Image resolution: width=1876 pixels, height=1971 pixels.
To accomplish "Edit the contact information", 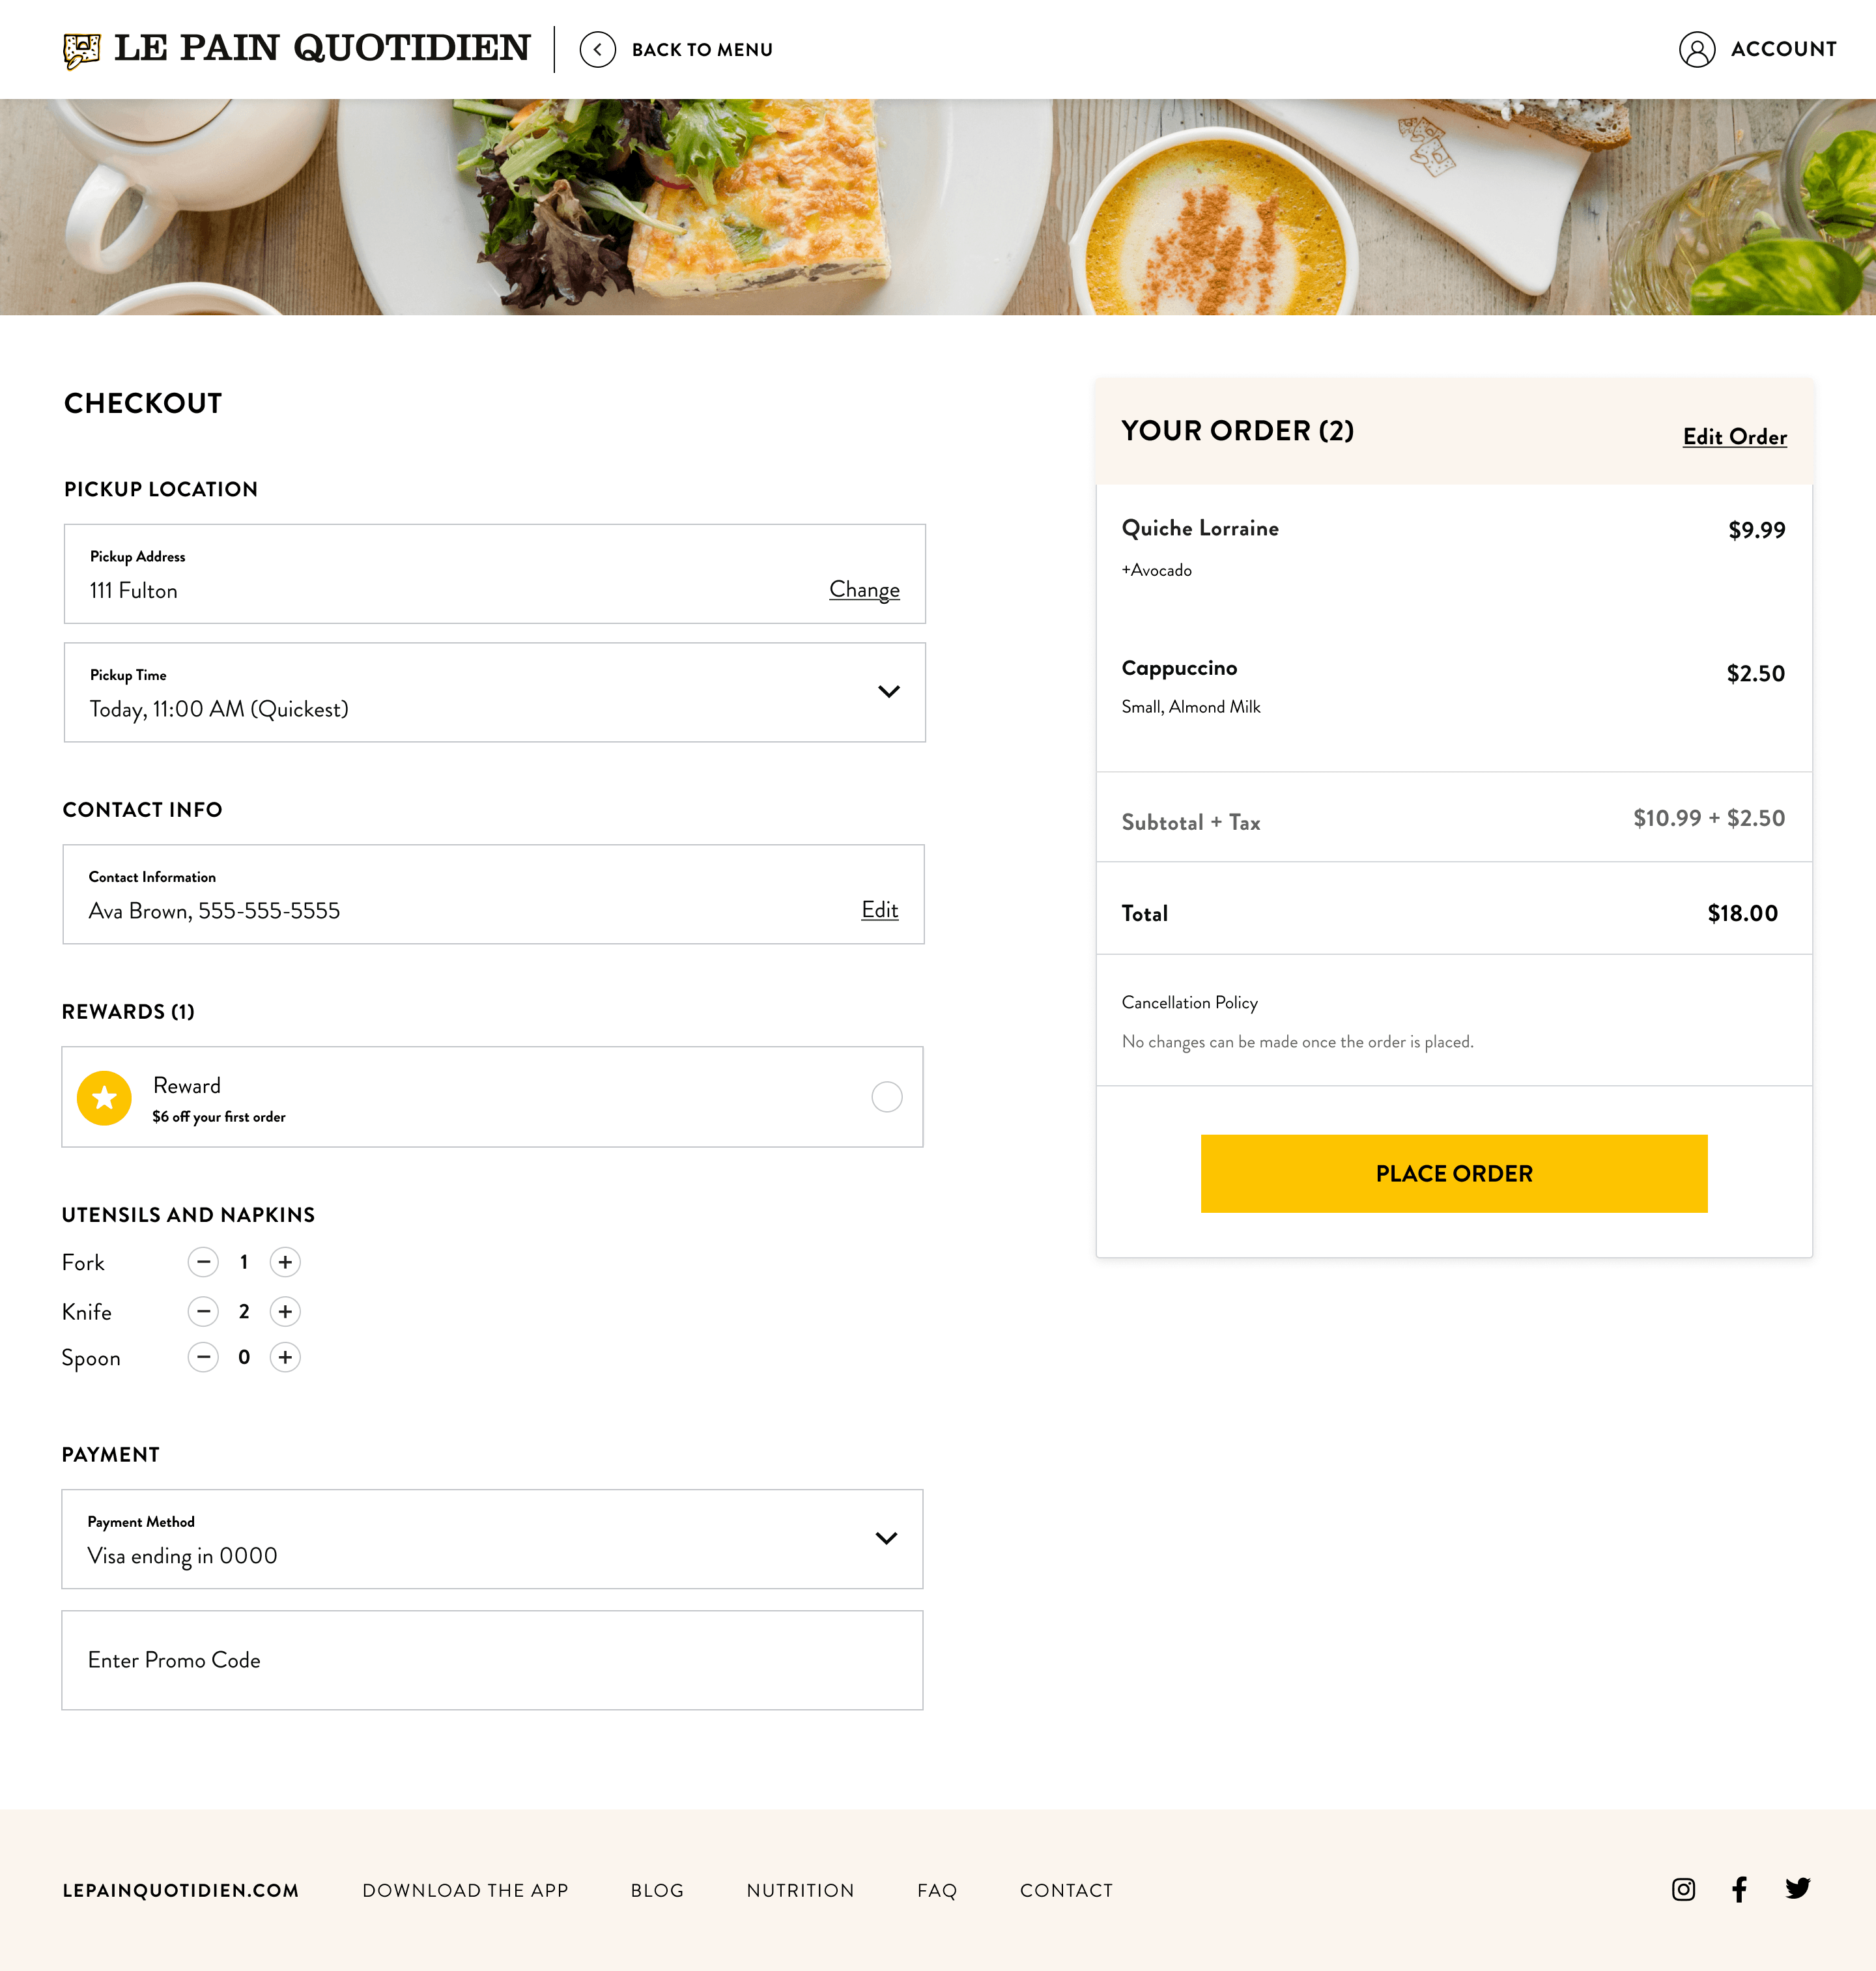I will click(x=879, y=910).
